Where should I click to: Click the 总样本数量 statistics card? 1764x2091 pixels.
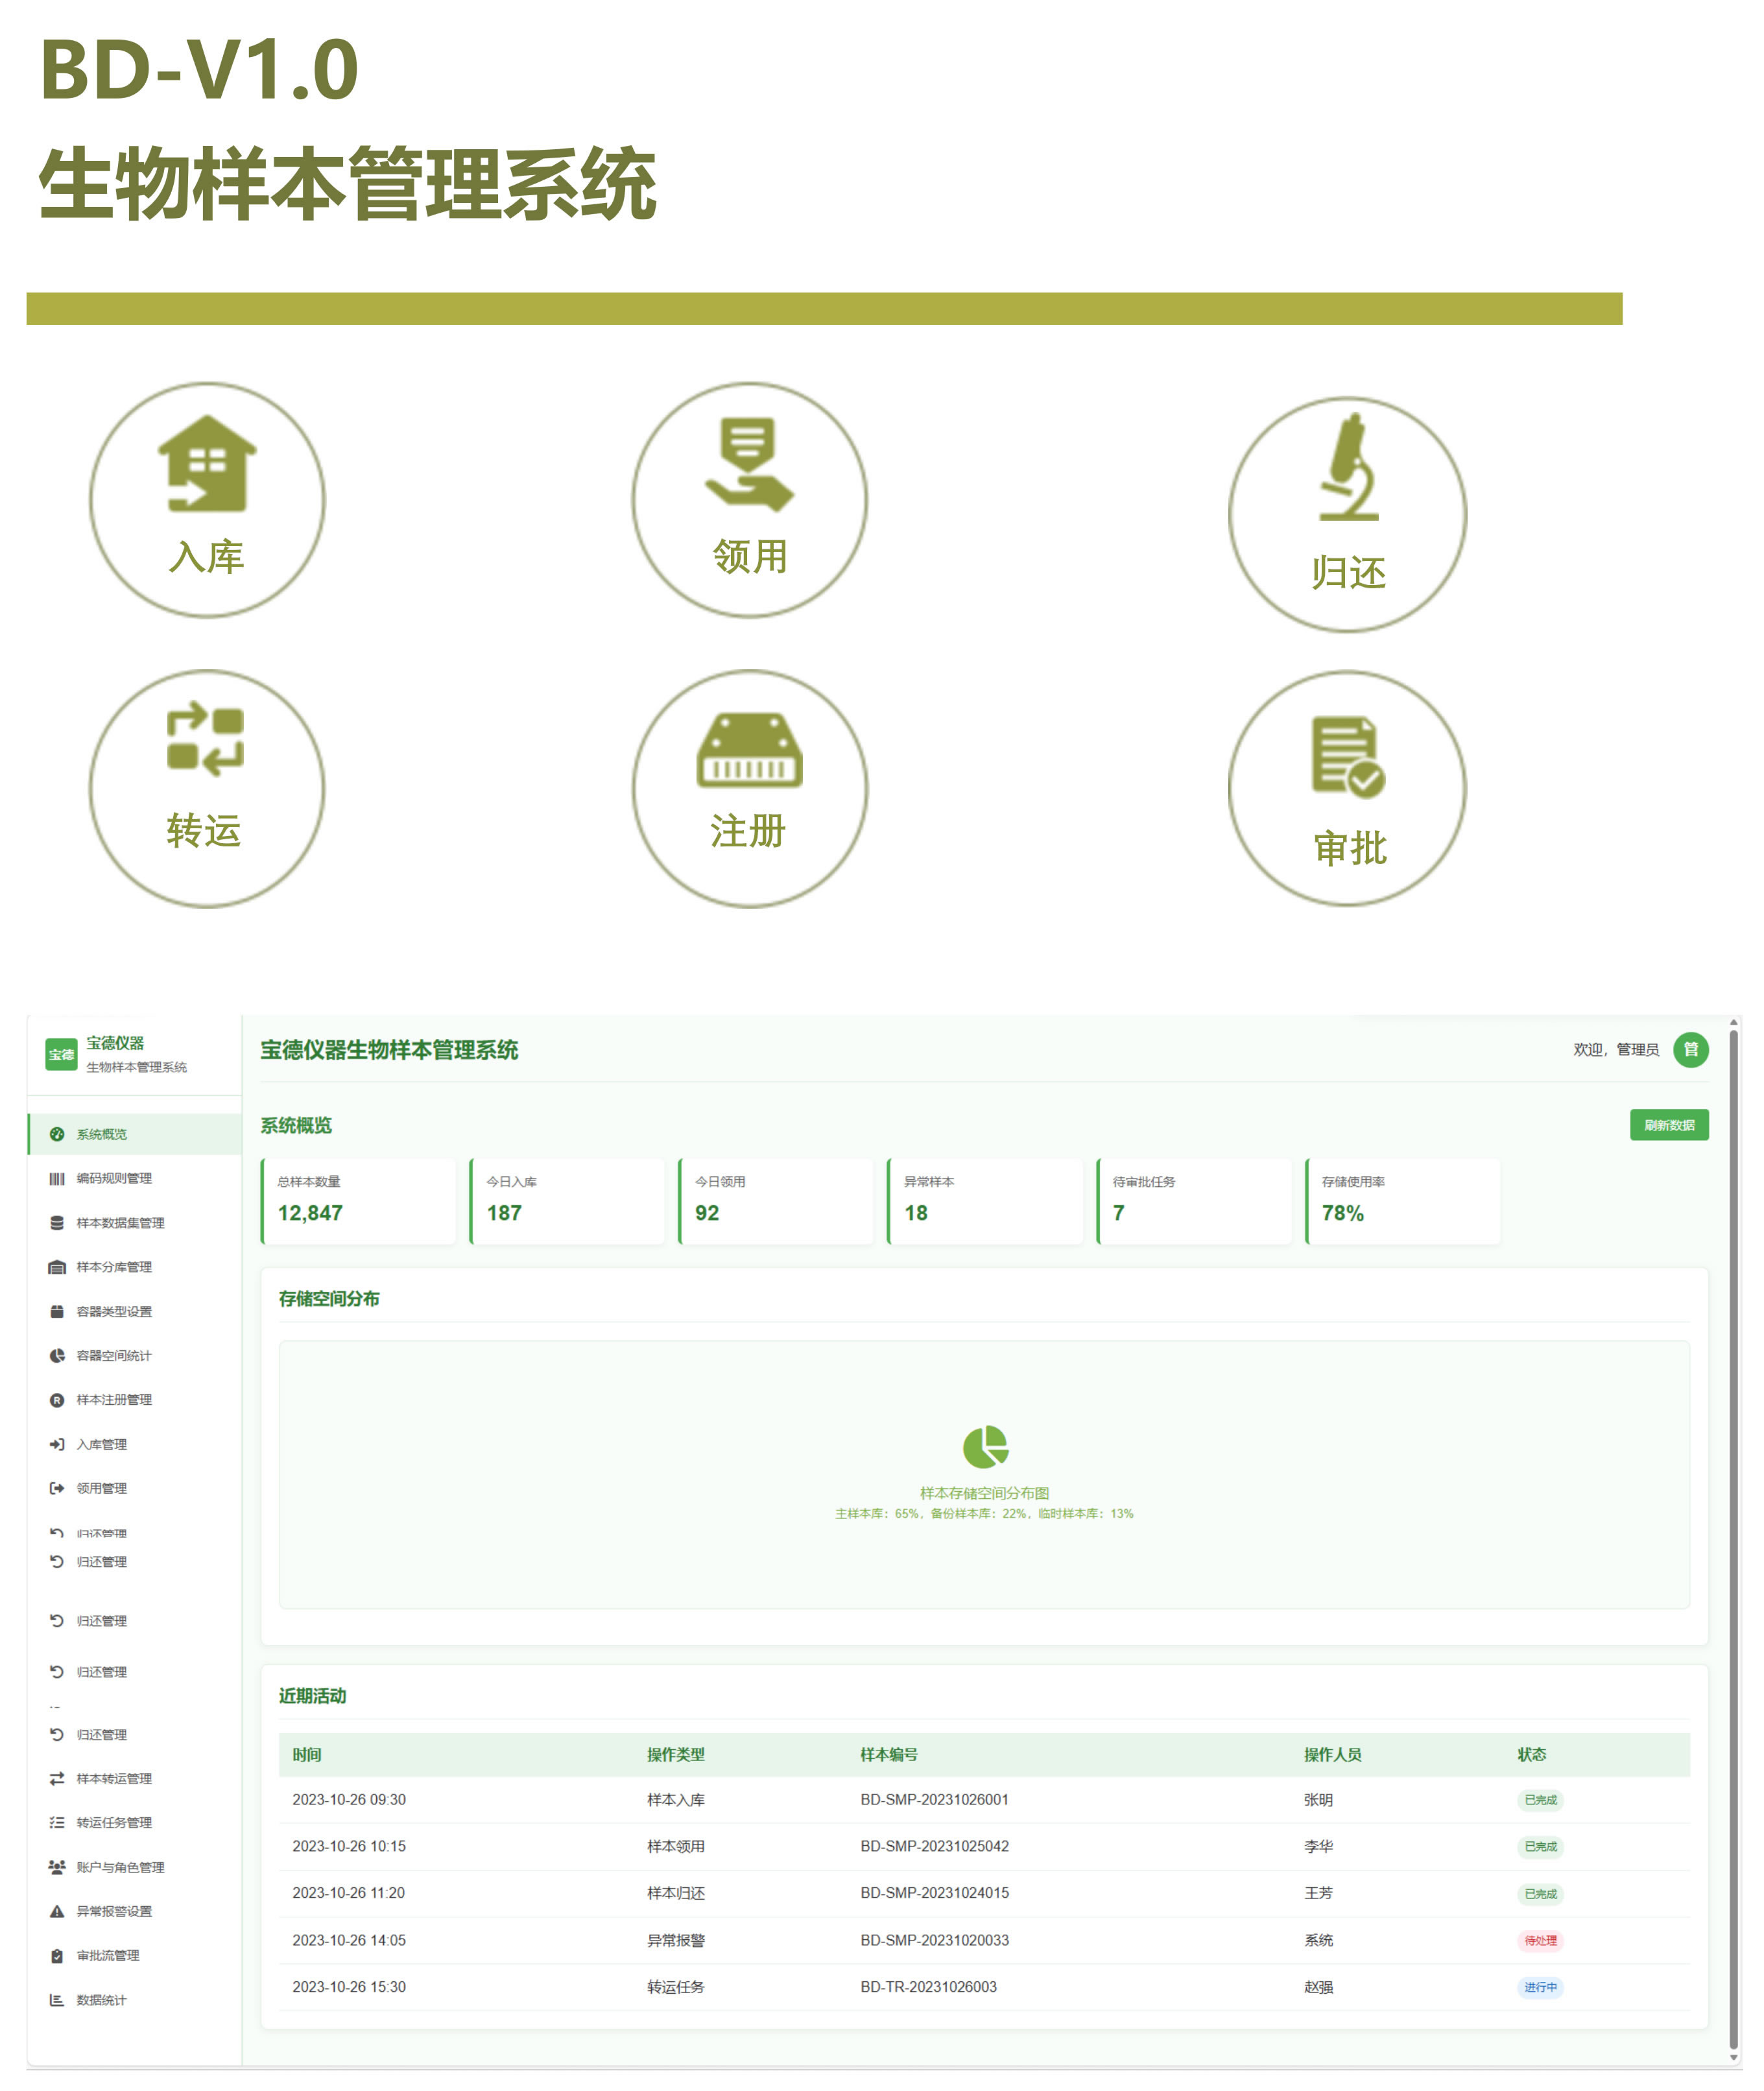coord(358,1200)
